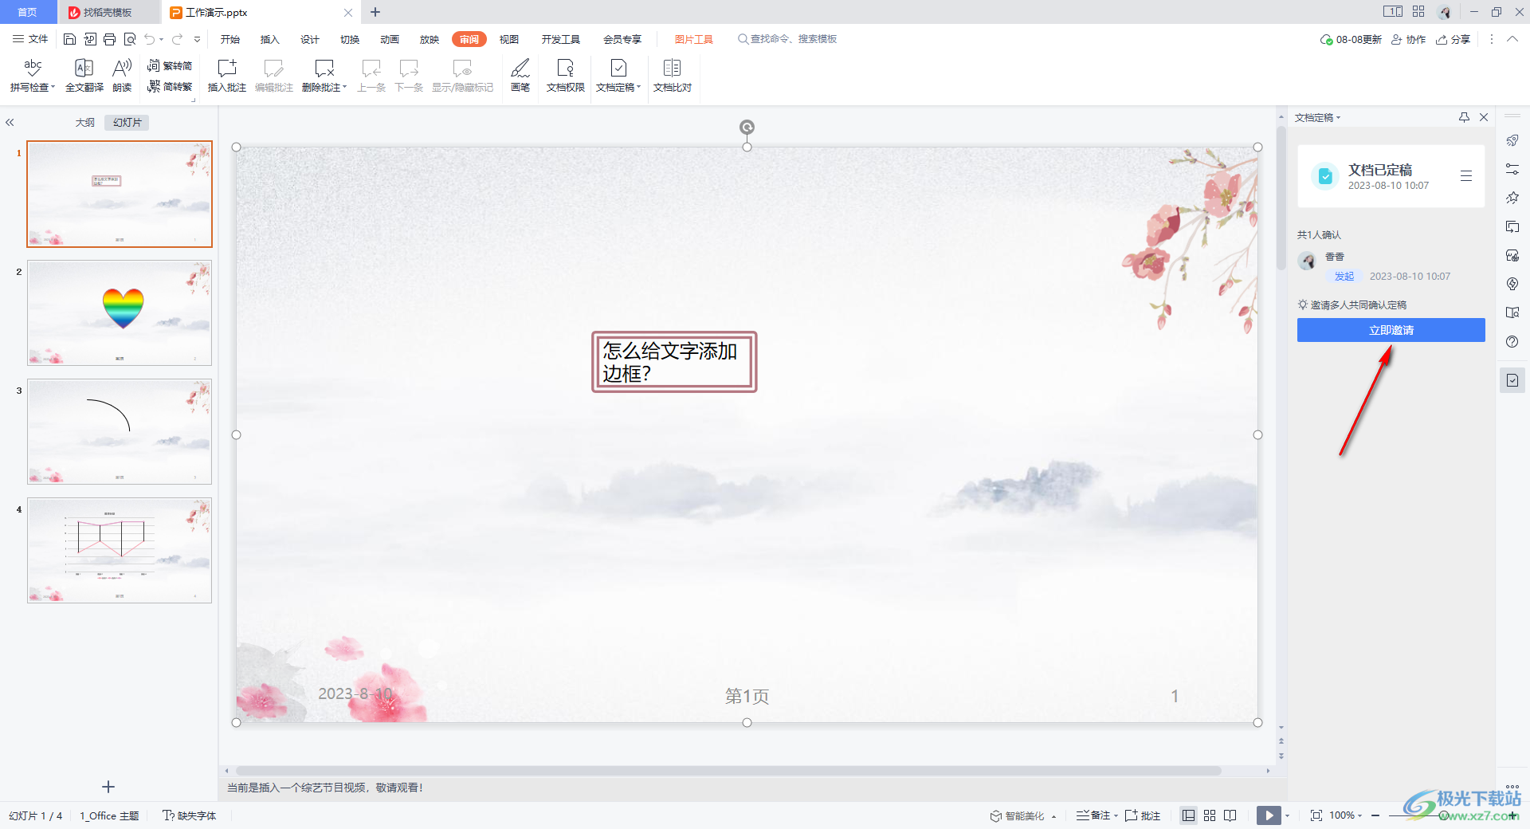Click the 朗读 read-aloud icon
The width and height of the screenshot is (1530, 829).
[122, 75]
